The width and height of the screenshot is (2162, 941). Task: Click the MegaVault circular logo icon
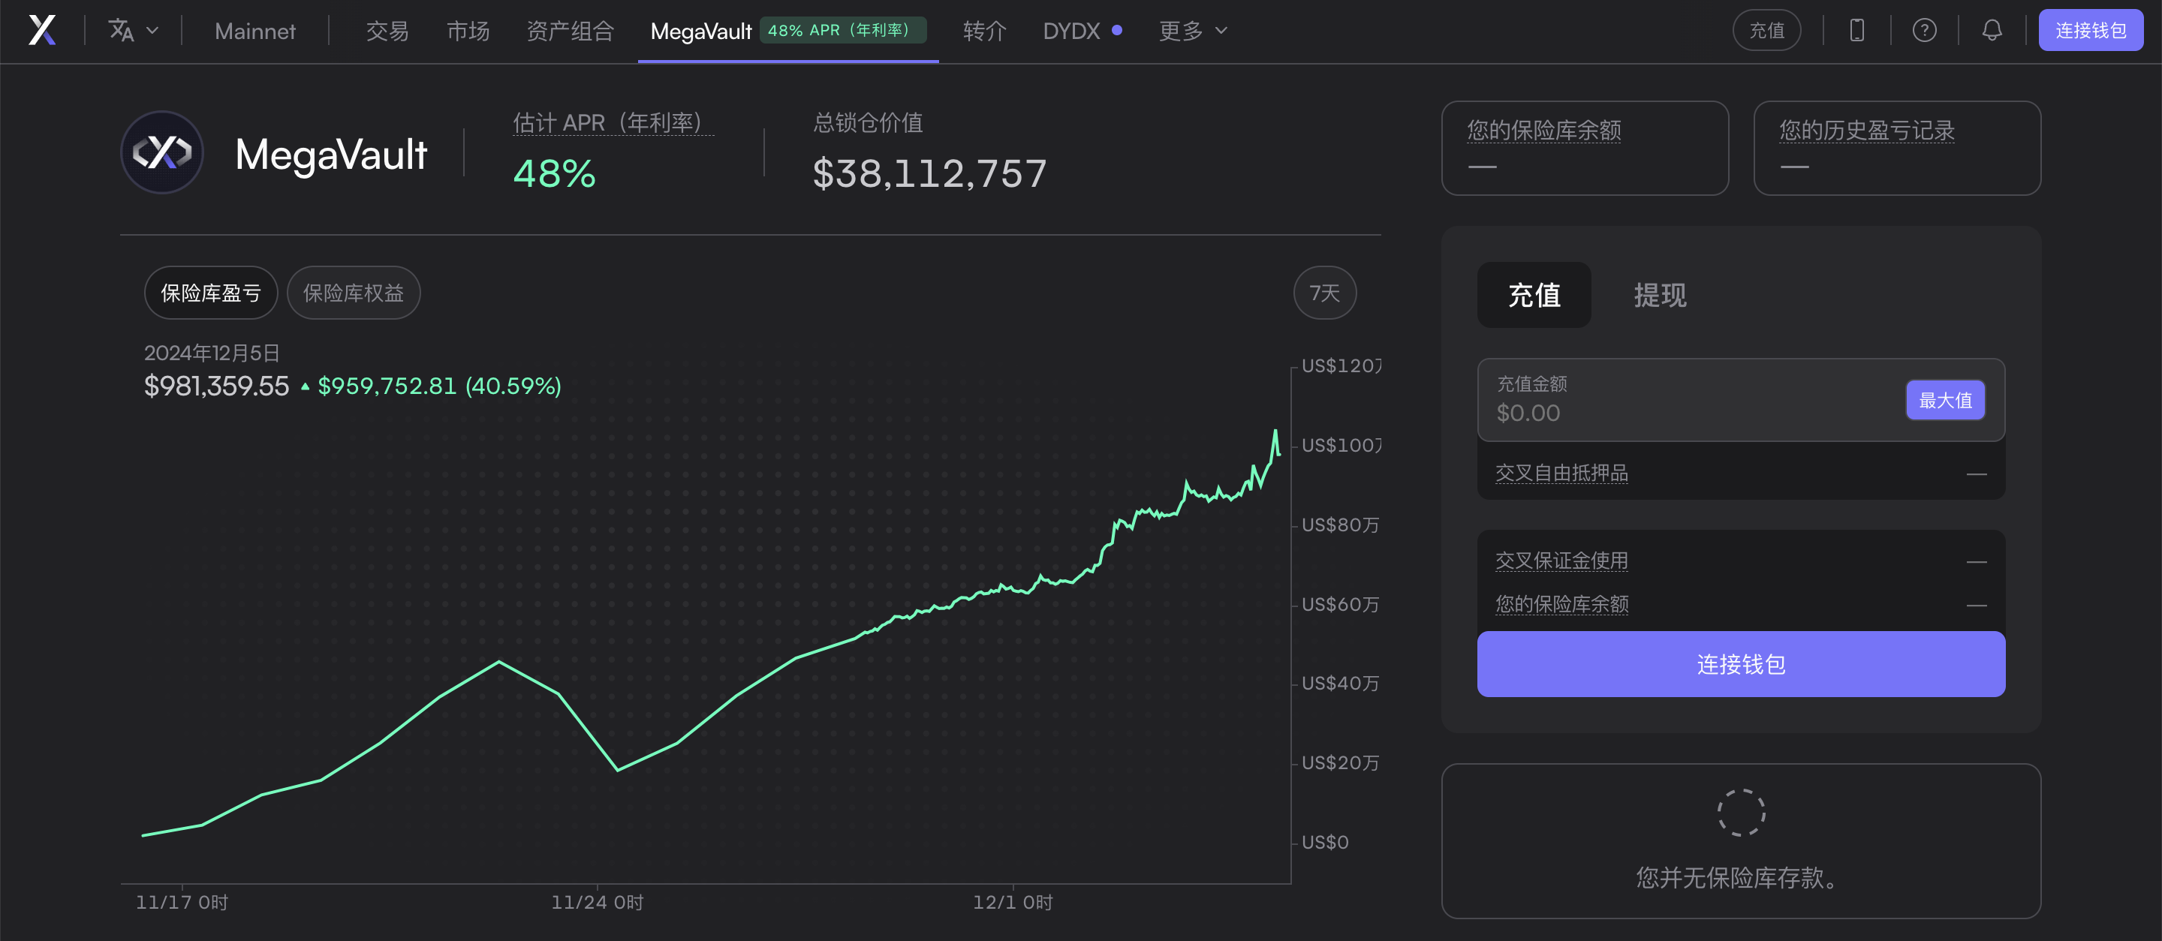[161, 152]
